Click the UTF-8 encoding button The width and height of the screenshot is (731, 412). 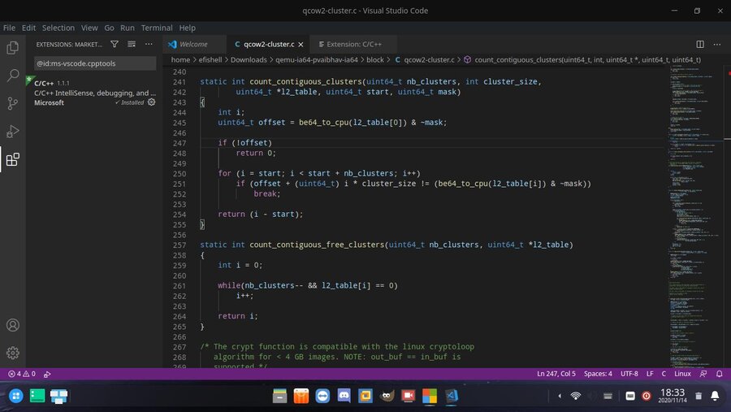[629, 374]
